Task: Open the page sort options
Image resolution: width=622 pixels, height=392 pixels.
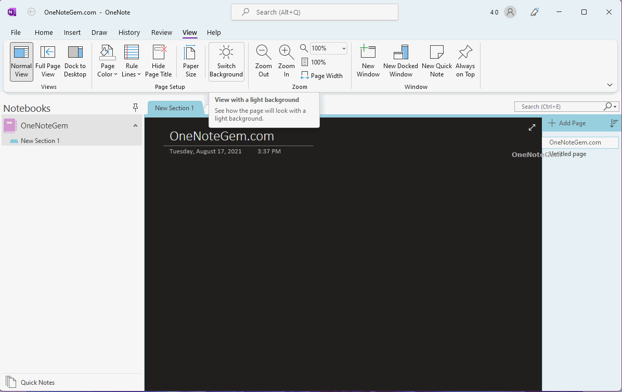Action: 614,124
